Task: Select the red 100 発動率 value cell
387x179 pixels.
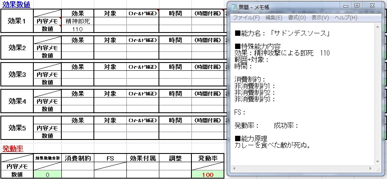Action: point(207,175)
